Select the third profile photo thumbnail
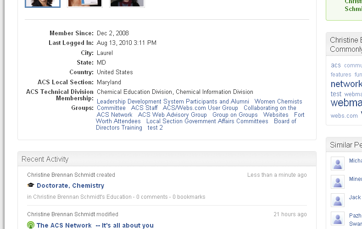Image resolution: width=362 pixels, height=229 pixels. click(x=127, y=3)
